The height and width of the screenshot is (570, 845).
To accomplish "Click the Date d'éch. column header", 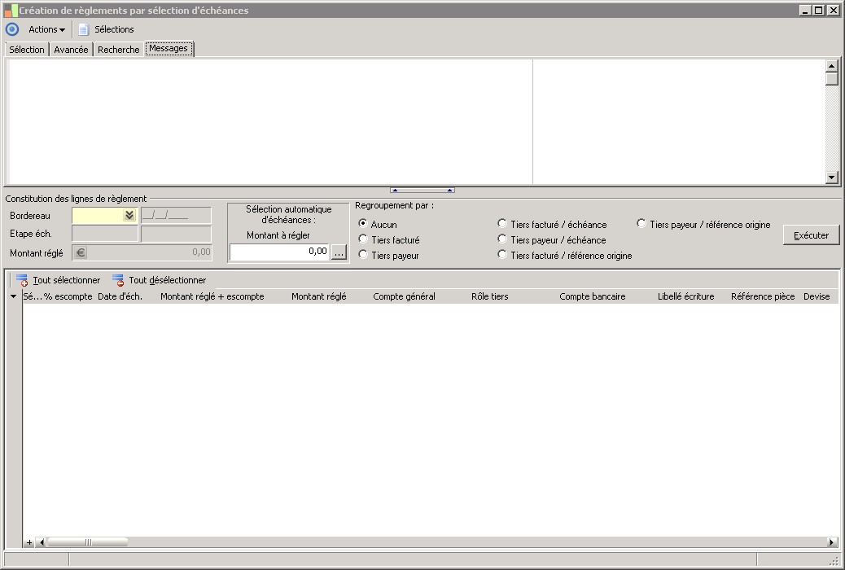I will (x=120, y=296).
